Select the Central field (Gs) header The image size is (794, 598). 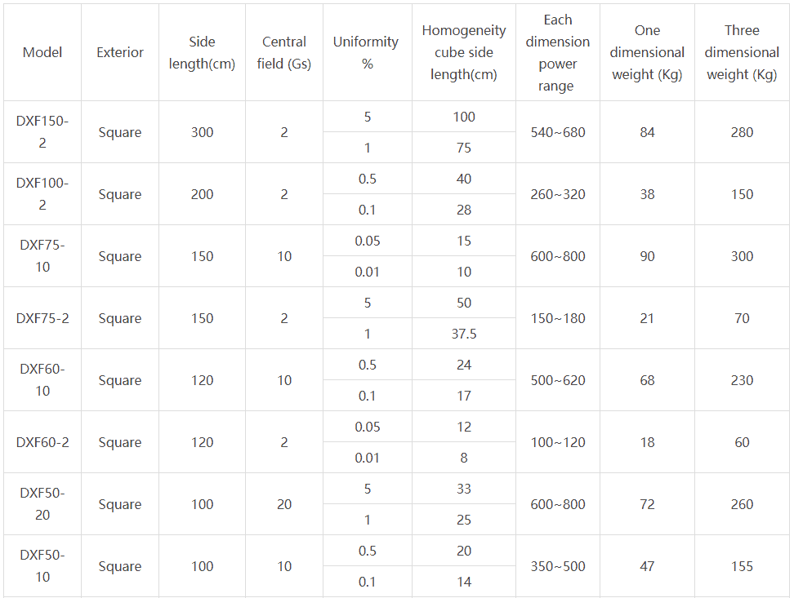coord(284,52)
